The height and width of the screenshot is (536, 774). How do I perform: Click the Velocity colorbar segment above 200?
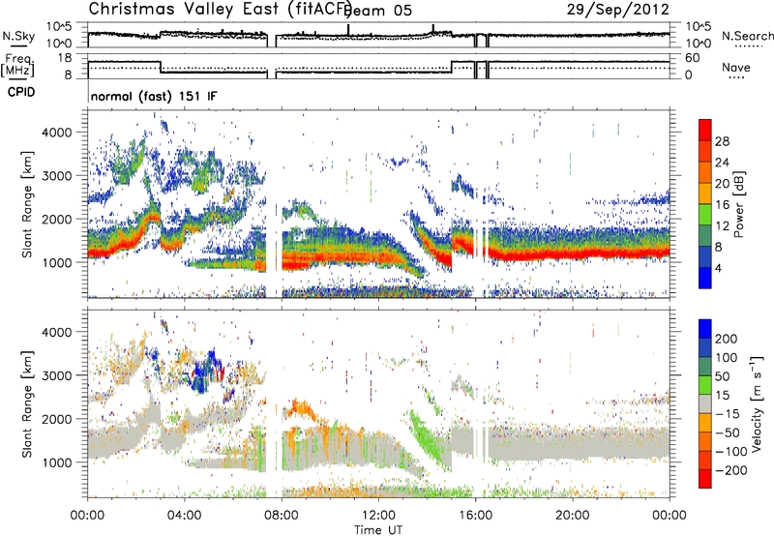point(705,329)
